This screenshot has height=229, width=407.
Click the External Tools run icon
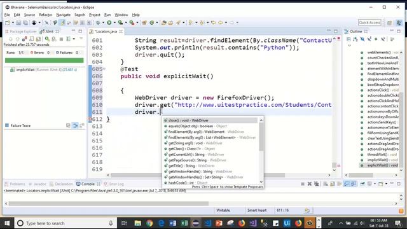(x=132, y=23)
